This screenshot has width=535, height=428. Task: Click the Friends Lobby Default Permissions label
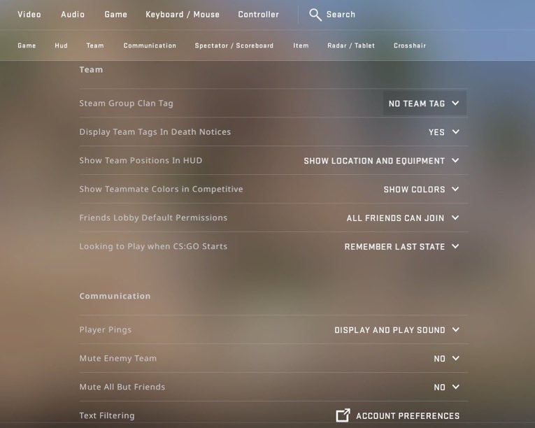pos(153,217)
